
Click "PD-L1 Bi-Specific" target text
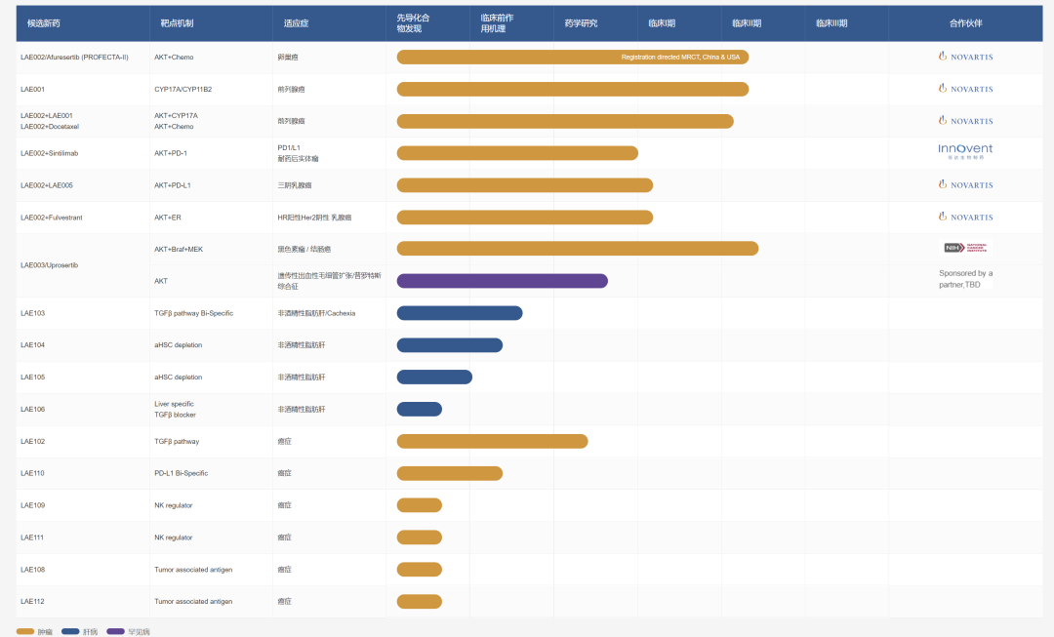[181, 473]
